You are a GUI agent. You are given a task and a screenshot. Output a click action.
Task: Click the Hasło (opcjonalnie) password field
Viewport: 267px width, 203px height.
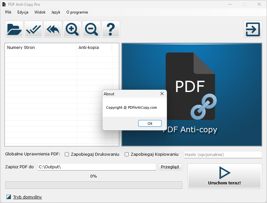(223, 155)
